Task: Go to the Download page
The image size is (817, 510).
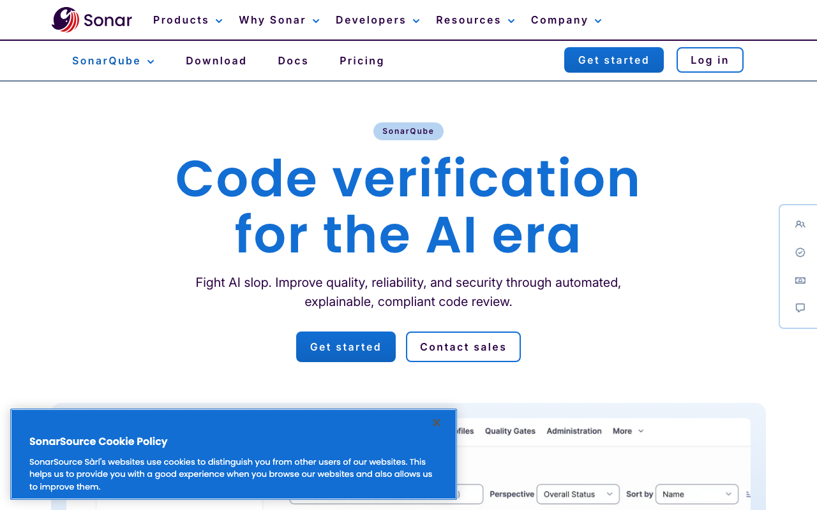Action: coord(216,61)
